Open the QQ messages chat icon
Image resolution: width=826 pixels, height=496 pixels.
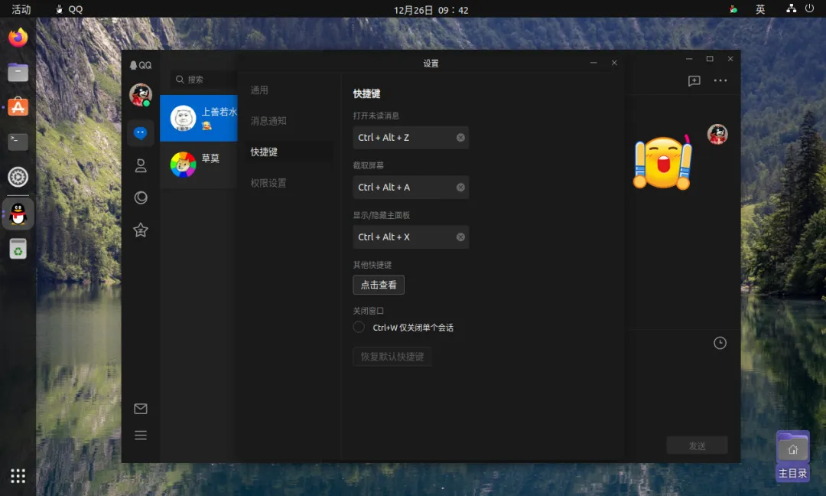[x=140, y=133]
